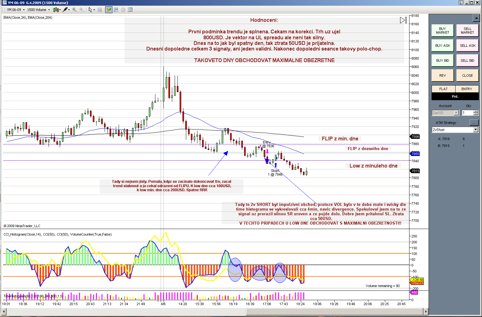Decrease quantity with the down spinner
Screen dimensions: 482x317
(476, 114)
